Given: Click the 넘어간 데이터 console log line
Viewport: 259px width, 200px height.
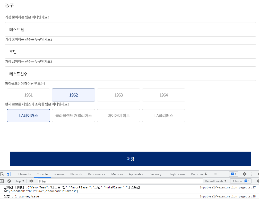Looking at the screenshot, I should [72, 189].
